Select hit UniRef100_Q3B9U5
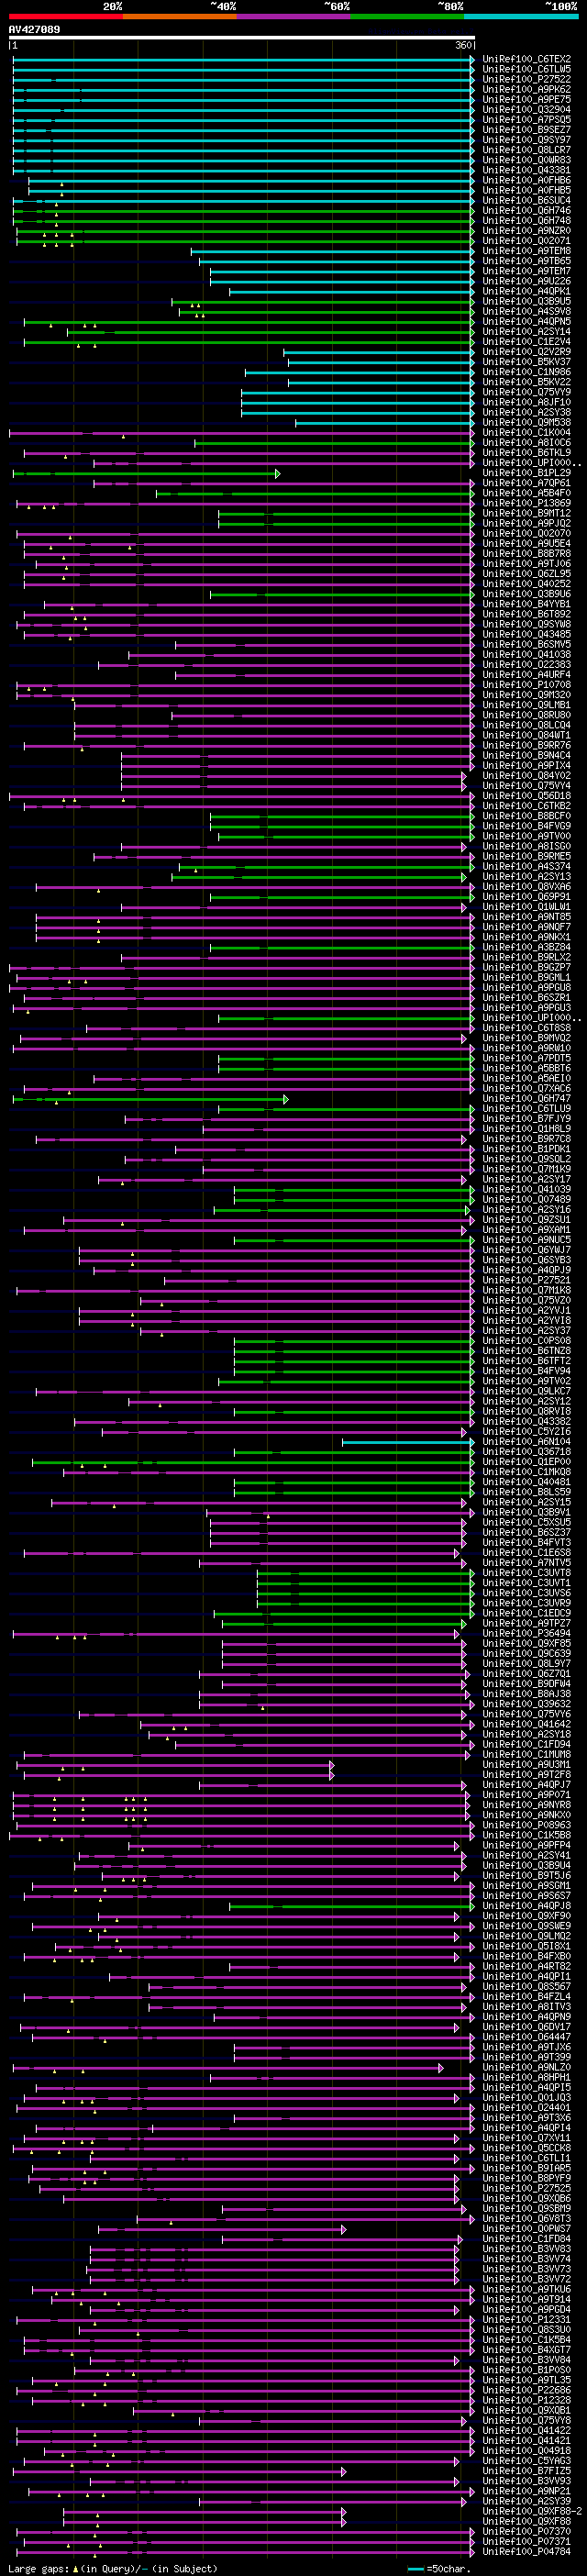The height and width of the screenshot is (2576, 587). pyautogui.click(x=527, y=301)
